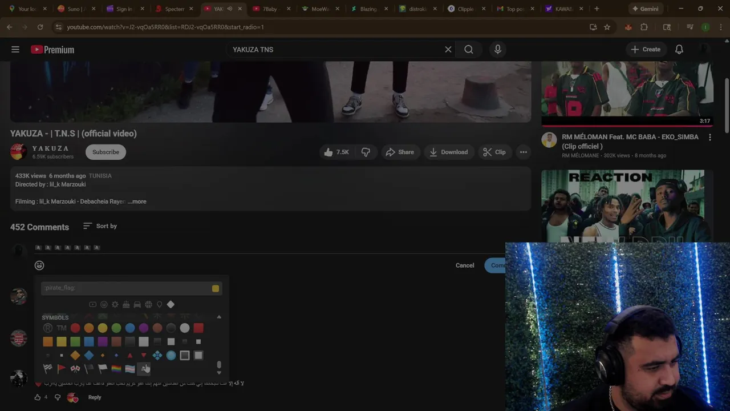
Task: Switch to the distrokid browser tab
Action: coord(418,9)
